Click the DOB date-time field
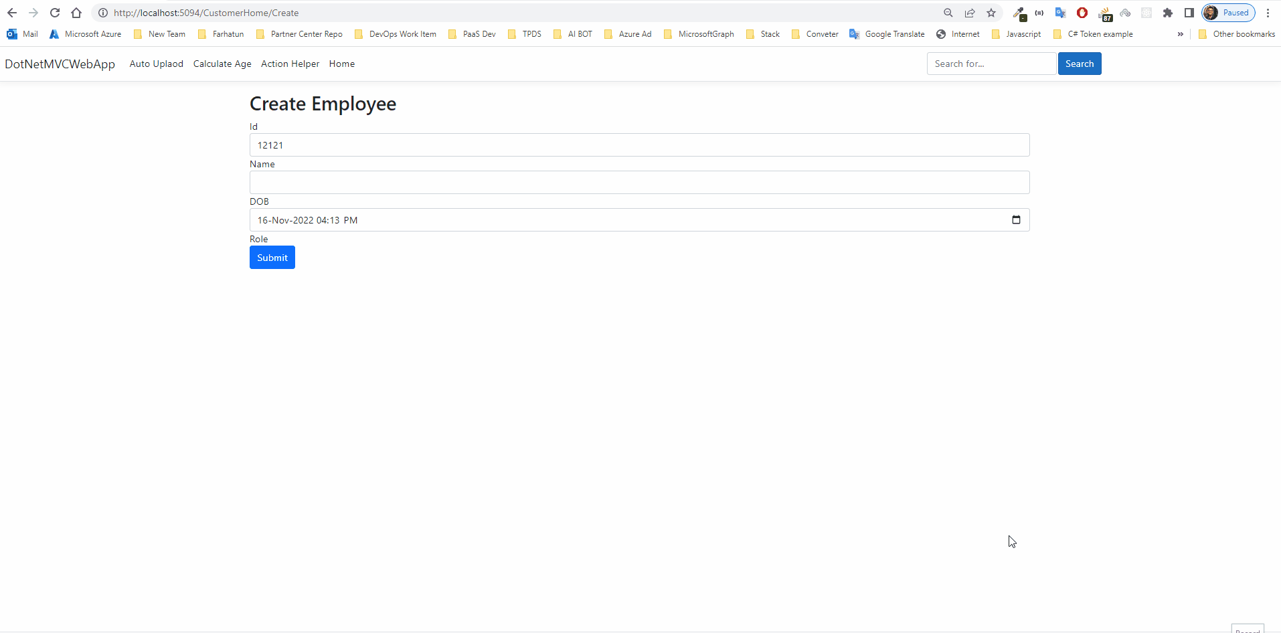The height and width of the screenshot is (633, 1281). point(639,220)
